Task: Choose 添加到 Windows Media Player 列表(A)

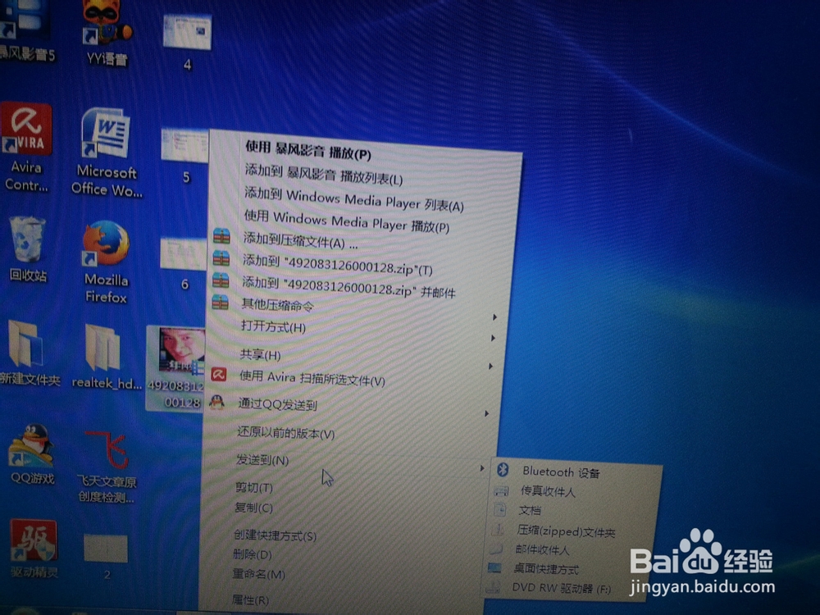Action: (354, 200)
